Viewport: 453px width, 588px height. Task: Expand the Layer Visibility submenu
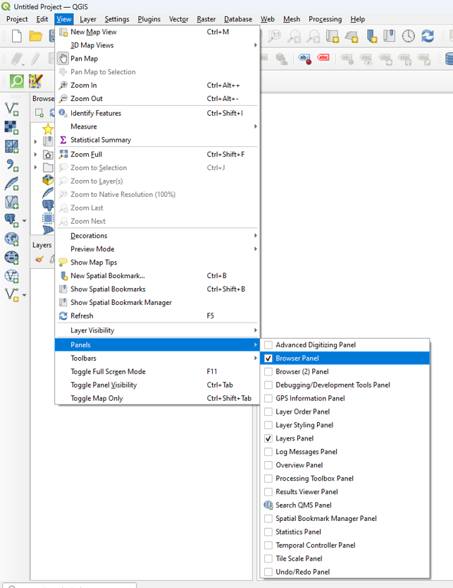click(157, 330)
